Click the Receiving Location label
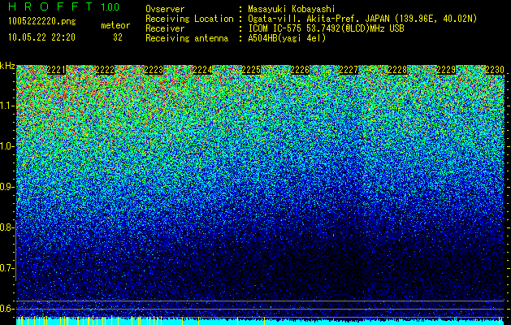This screenshot has width=511, height=325. tap(189, 19)
